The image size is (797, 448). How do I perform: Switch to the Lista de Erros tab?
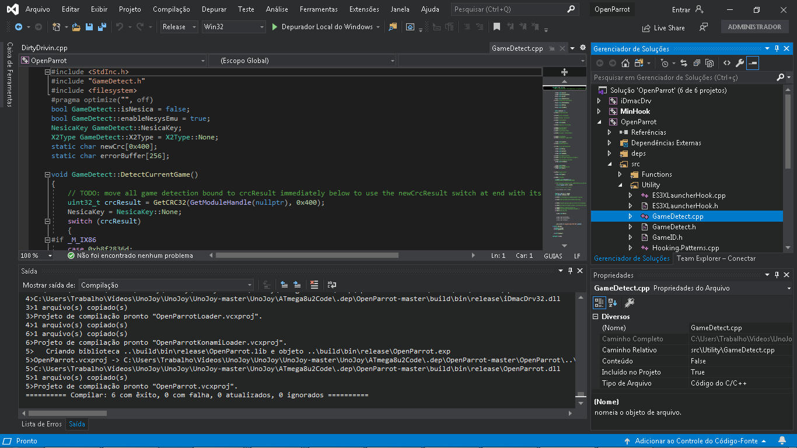(41, 424)
